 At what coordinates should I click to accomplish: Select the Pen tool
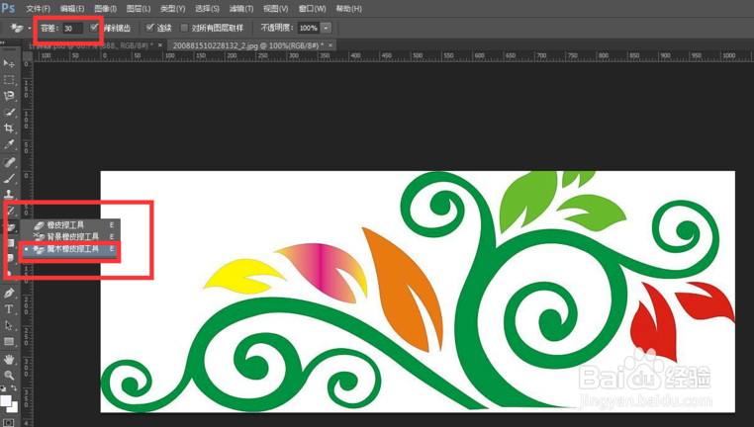coord(9,293)
